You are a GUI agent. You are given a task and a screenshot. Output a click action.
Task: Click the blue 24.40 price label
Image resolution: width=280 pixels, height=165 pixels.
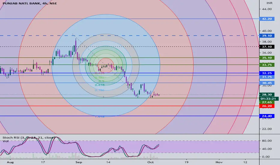point(267,116)
